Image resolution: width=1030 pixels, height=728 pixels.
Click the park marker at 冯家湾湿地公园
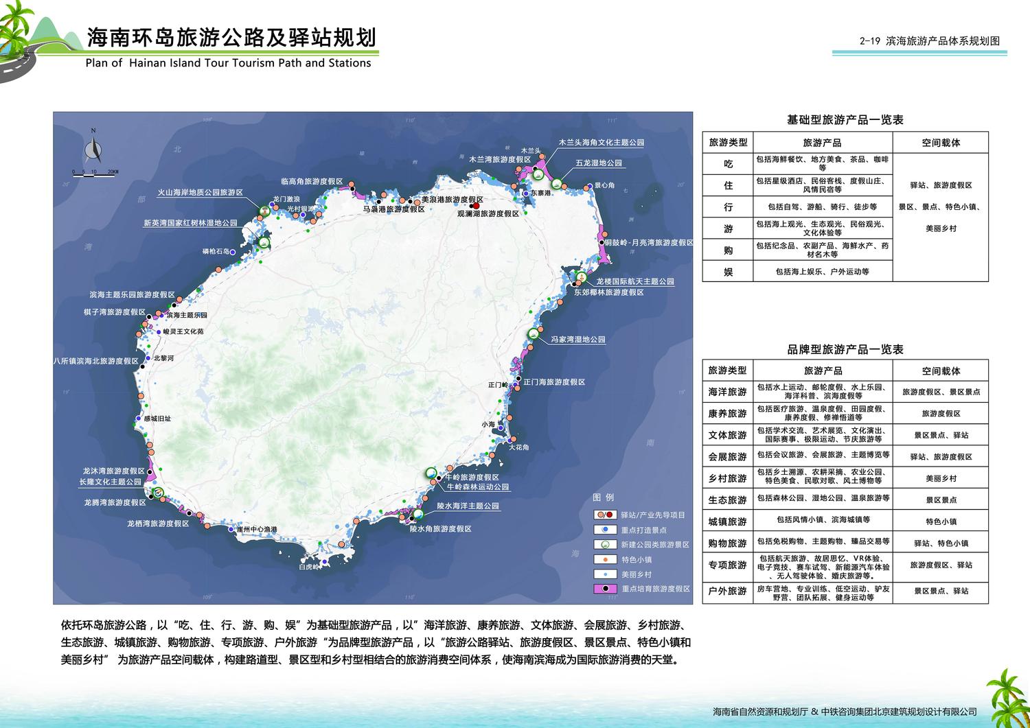coord(533,333)
